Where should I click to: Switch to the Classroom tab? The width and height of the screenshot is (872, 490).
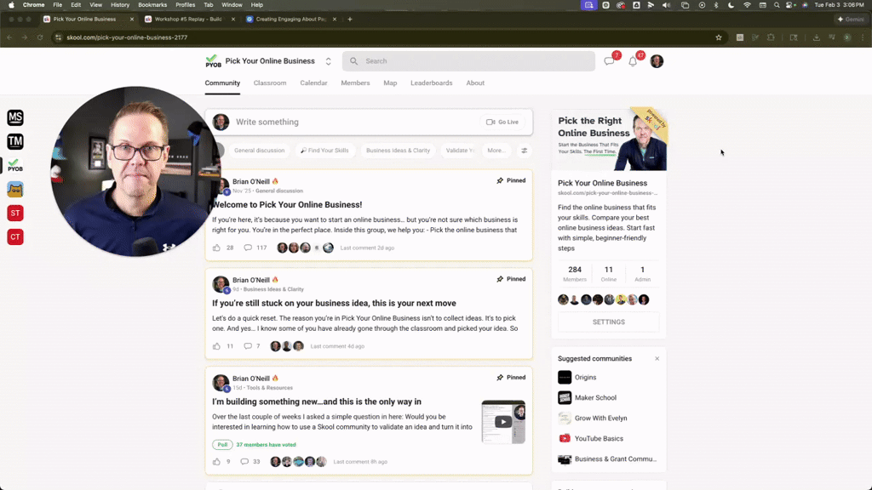tap(270, 83)
